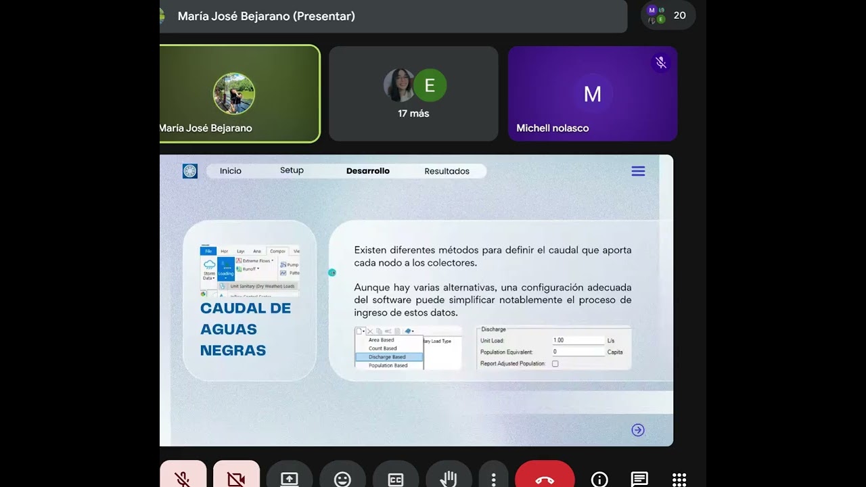The width and height of the screenshot is (866, 487).
Task: Check the Report Adjusted Population checkbox
Action: tap(555, 364)
